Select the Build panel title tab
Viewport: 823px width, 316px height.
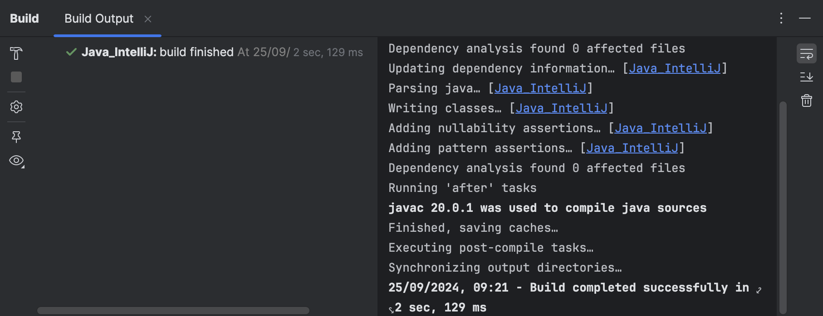[24, 19]
